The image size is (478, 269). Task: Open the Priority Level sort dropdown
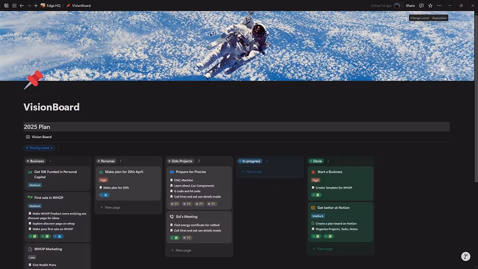click(x=39, y=148)
